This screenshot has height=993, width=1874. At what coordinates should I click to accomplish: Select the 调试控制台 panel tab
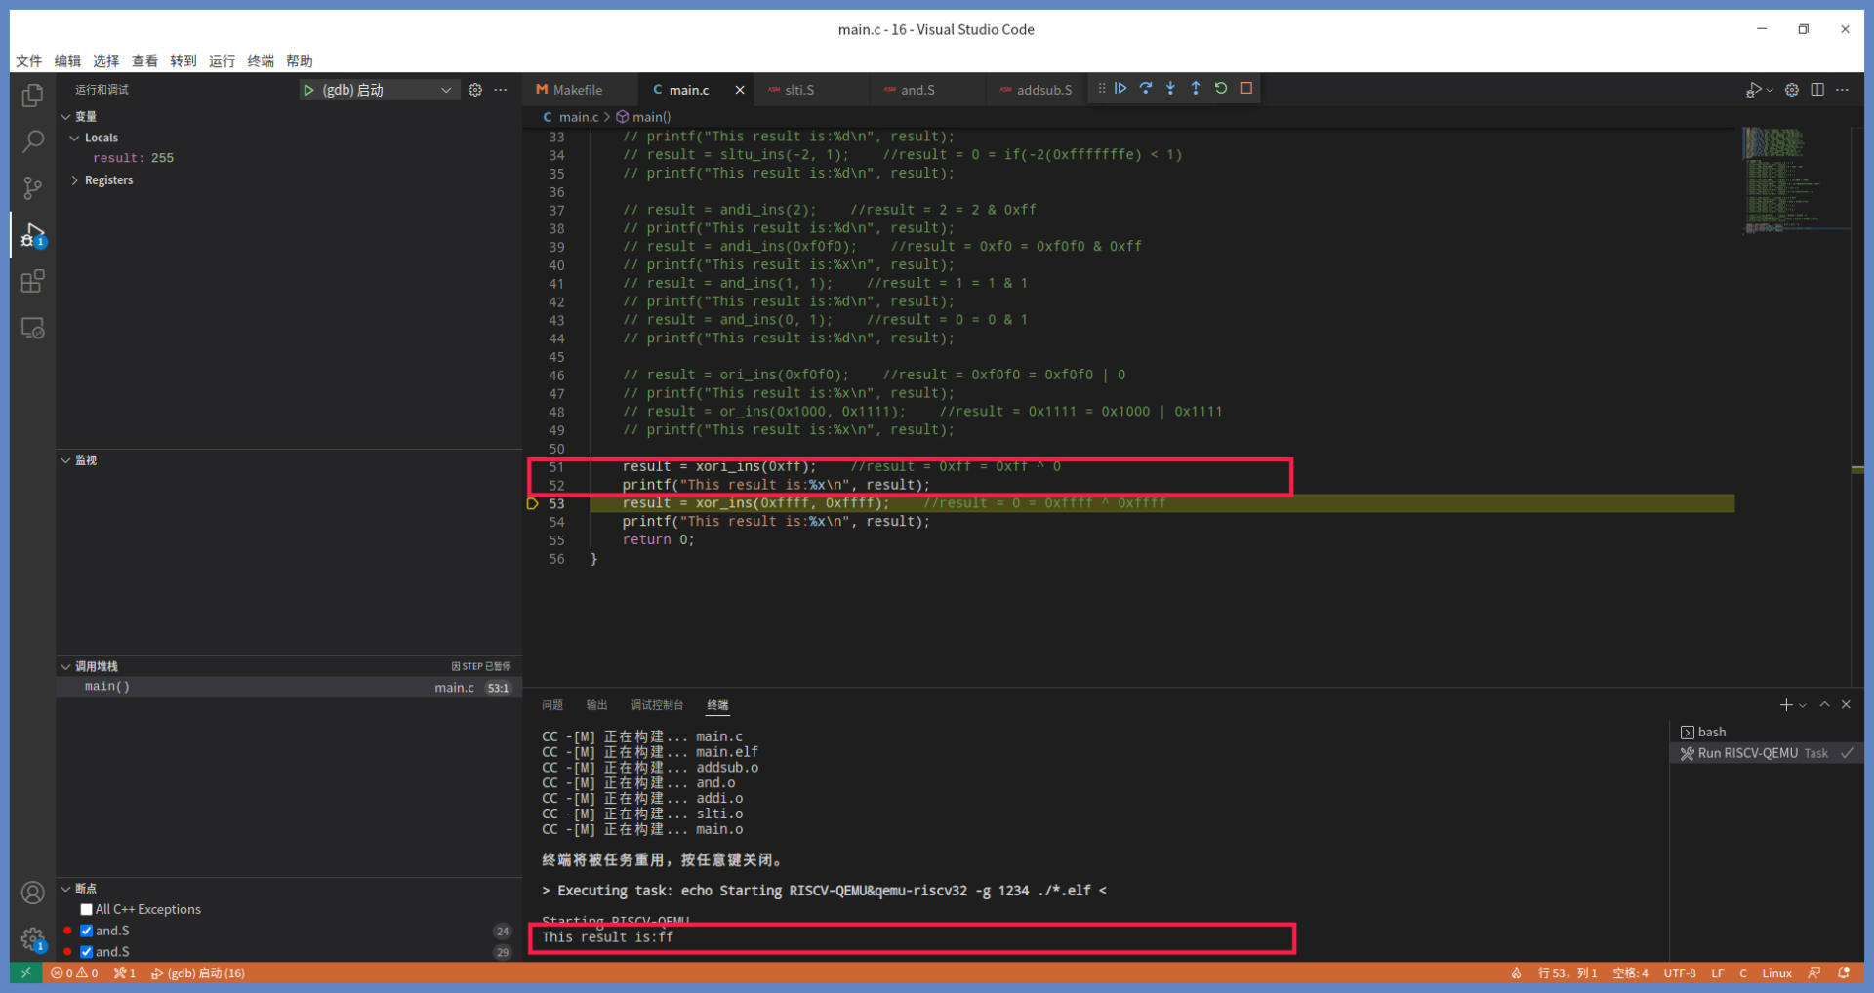click(x=657, y=705)
